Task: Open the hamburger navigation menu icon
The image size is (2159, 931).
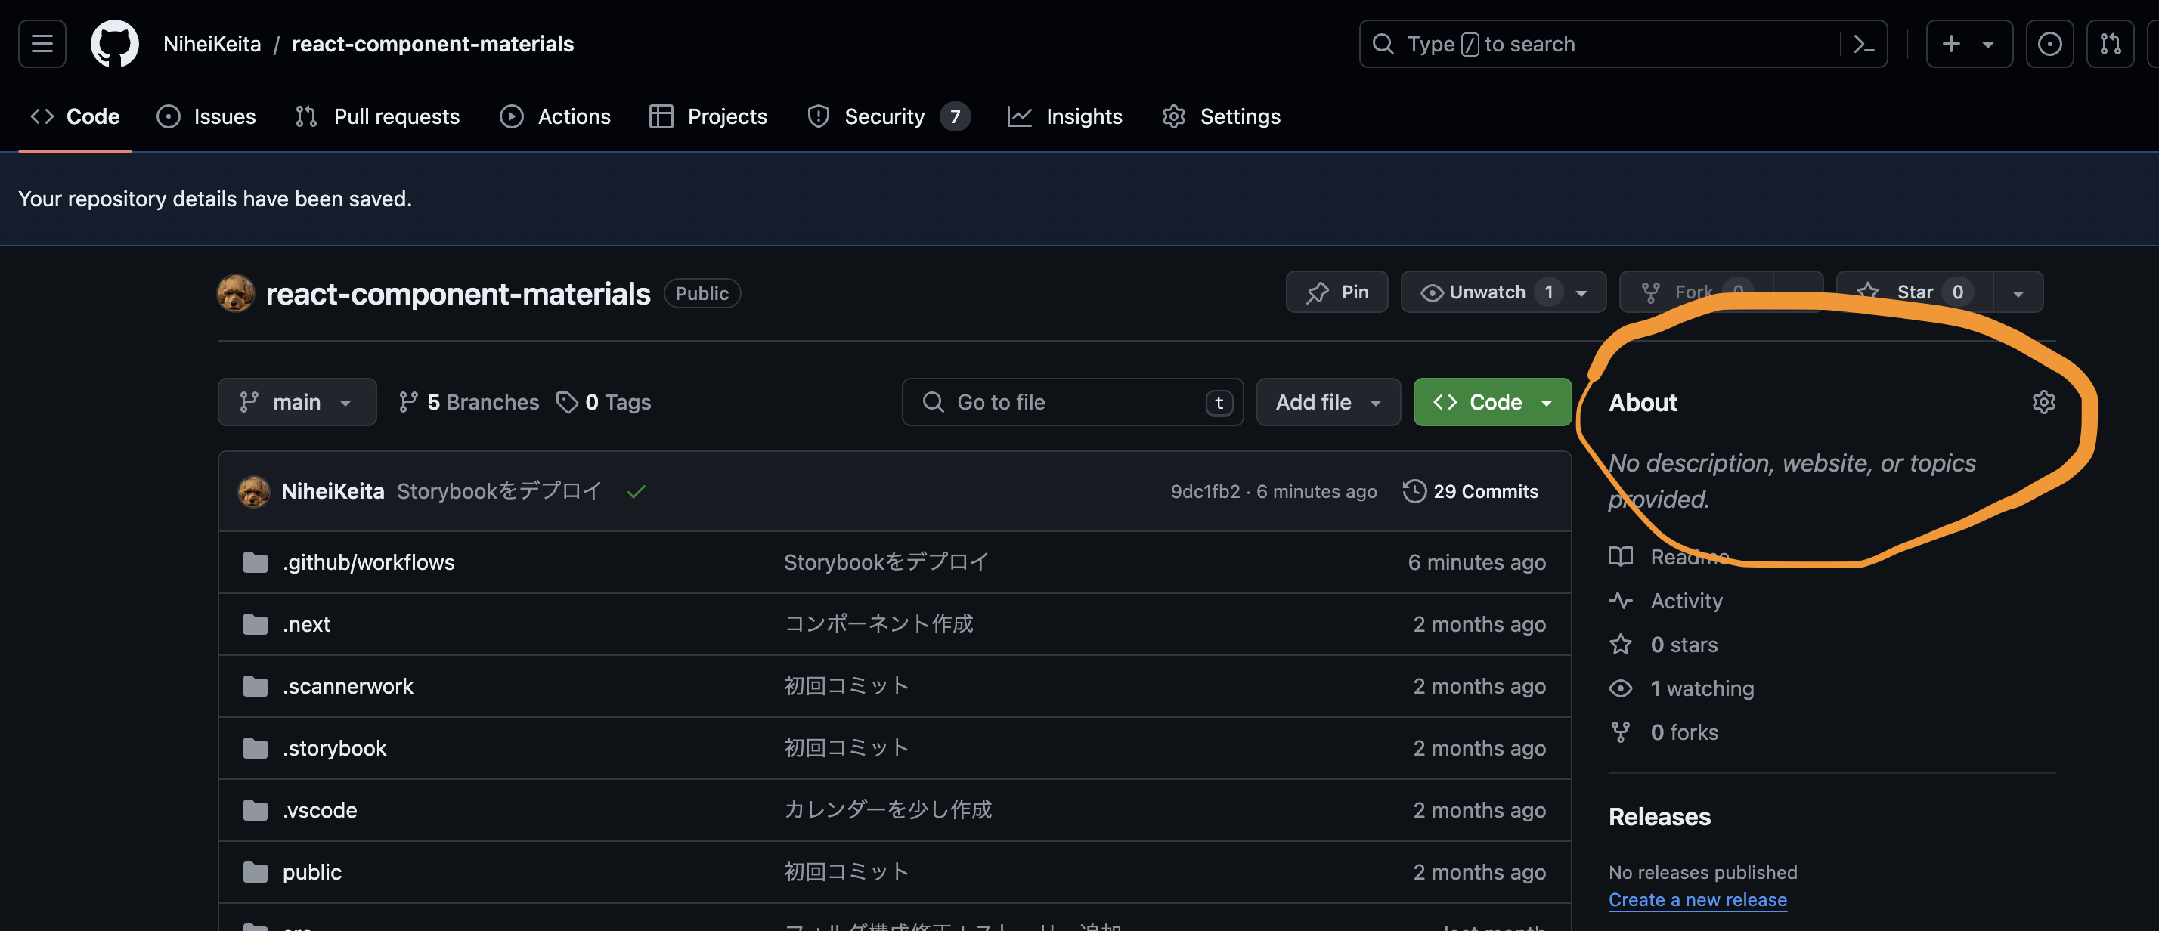Action: point(41,44)
